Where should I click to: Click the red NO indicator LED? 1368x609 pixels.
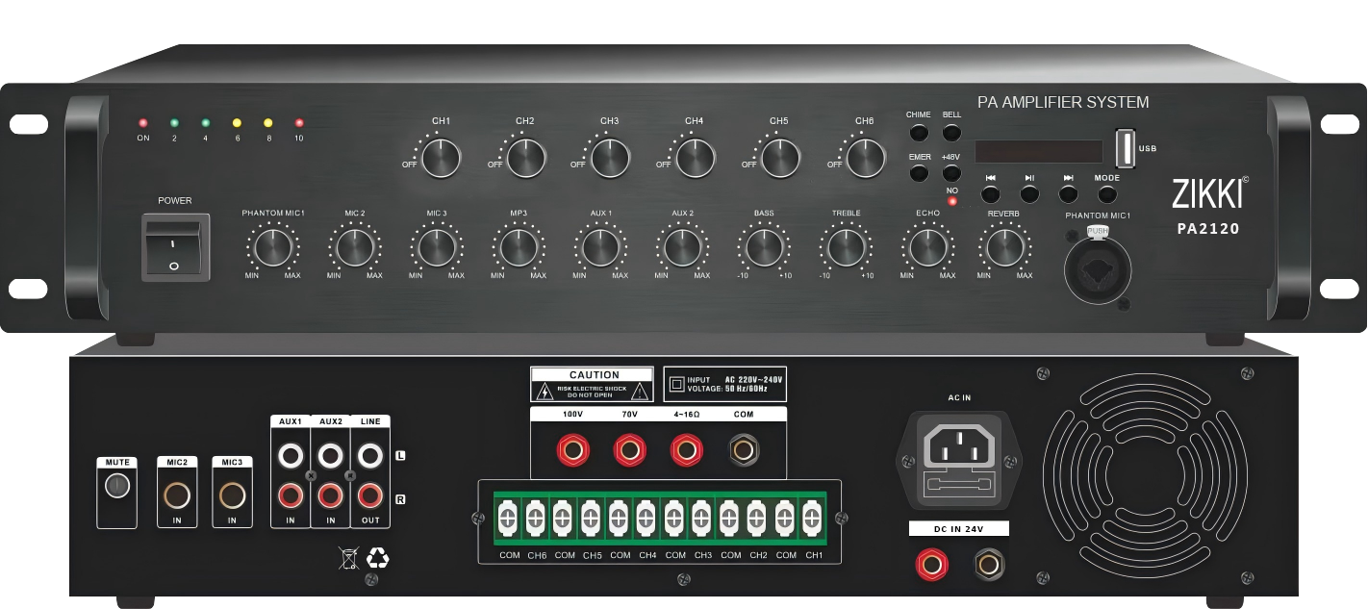click(952, 201)
